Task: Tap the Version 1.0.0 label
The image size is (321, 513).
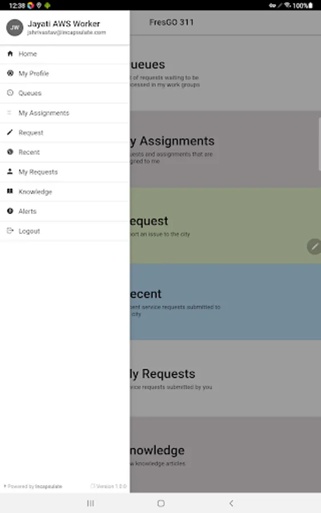Action: point(109,487)
